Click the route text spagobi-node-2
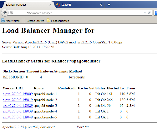Screen dimensions: 157x135 pos(45,100)
